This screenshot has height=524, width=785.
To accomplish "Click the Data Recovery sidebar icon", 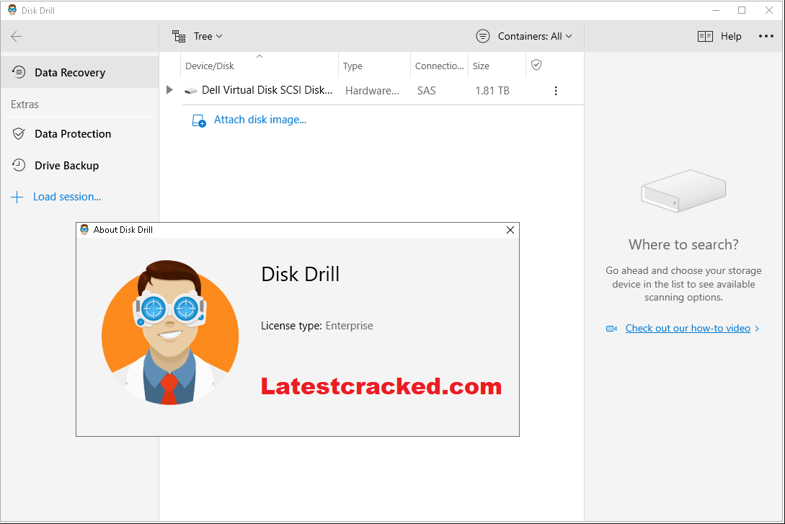I will [19, 72].
